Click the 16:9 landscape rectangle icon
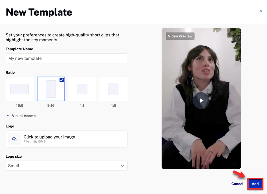This screenshot has height=194, width=267. click(x=20, y=89)
